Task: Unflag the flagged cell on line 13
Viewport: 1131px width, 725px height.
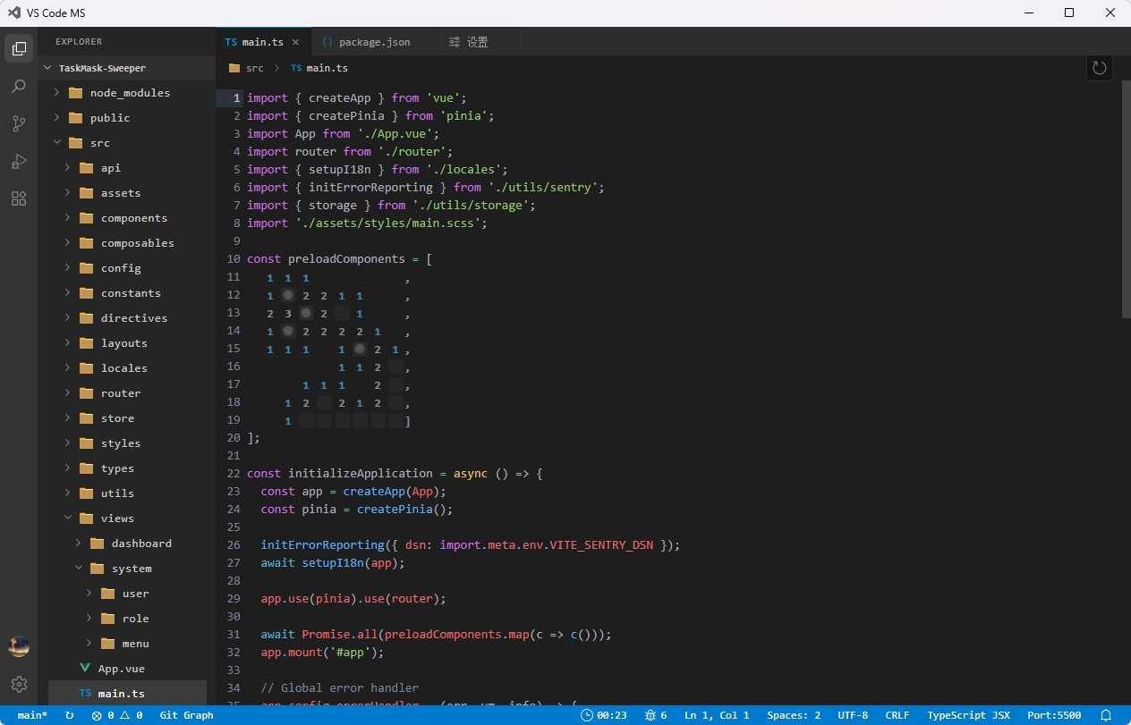Action: pyautogui.click(x=305, y=313)
